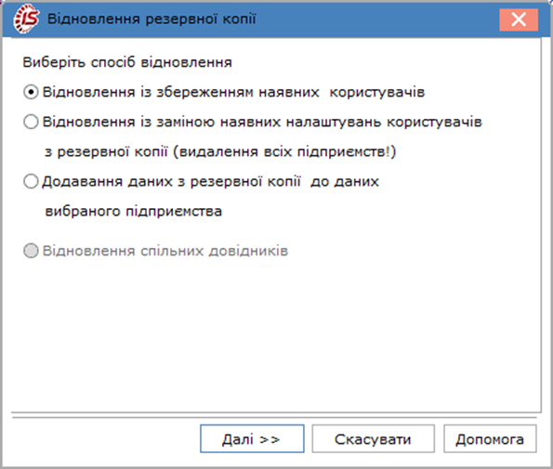The height and width of the screenshot is (469, 553).
Task: Click label Відновлення із заміною наявних налаштувань
Action: [x=262, y=122]
